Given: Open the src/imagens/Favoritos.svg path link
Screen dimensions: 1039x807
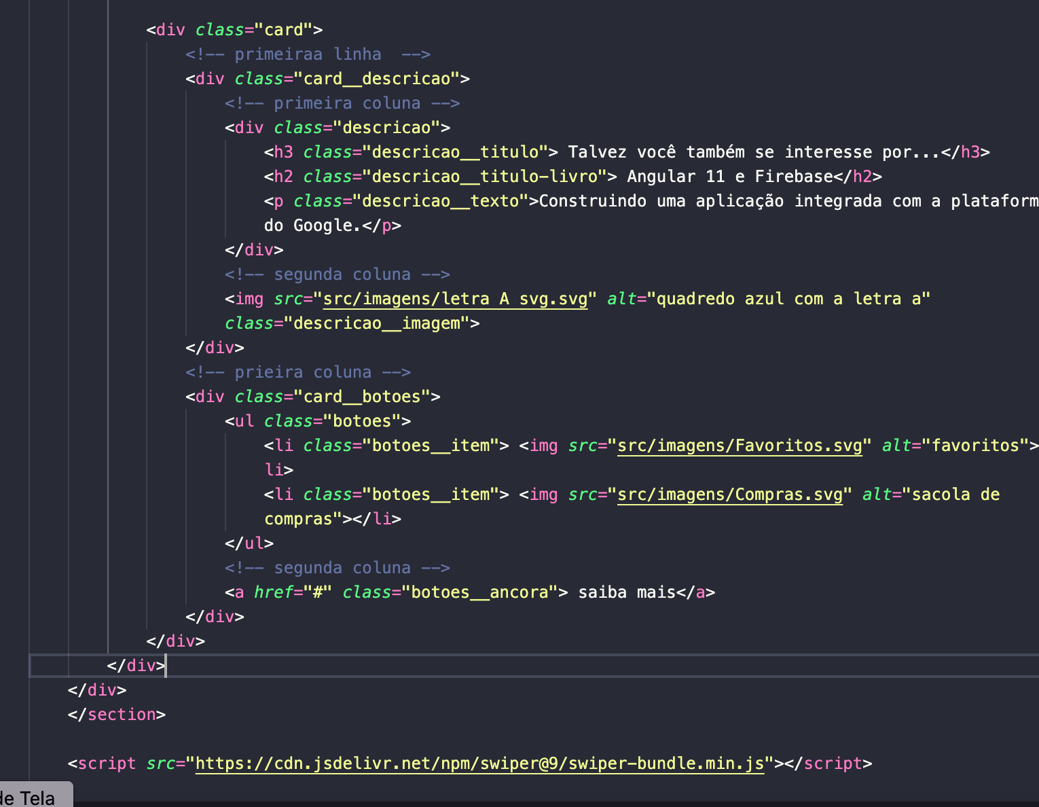Looking at the screenshot, I should pos(740,446).
